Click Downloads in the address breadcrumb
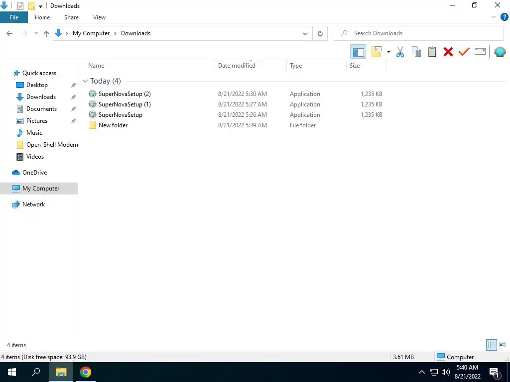Image resolution: width=510 pixels, height=382 pixels. point(135,33)
